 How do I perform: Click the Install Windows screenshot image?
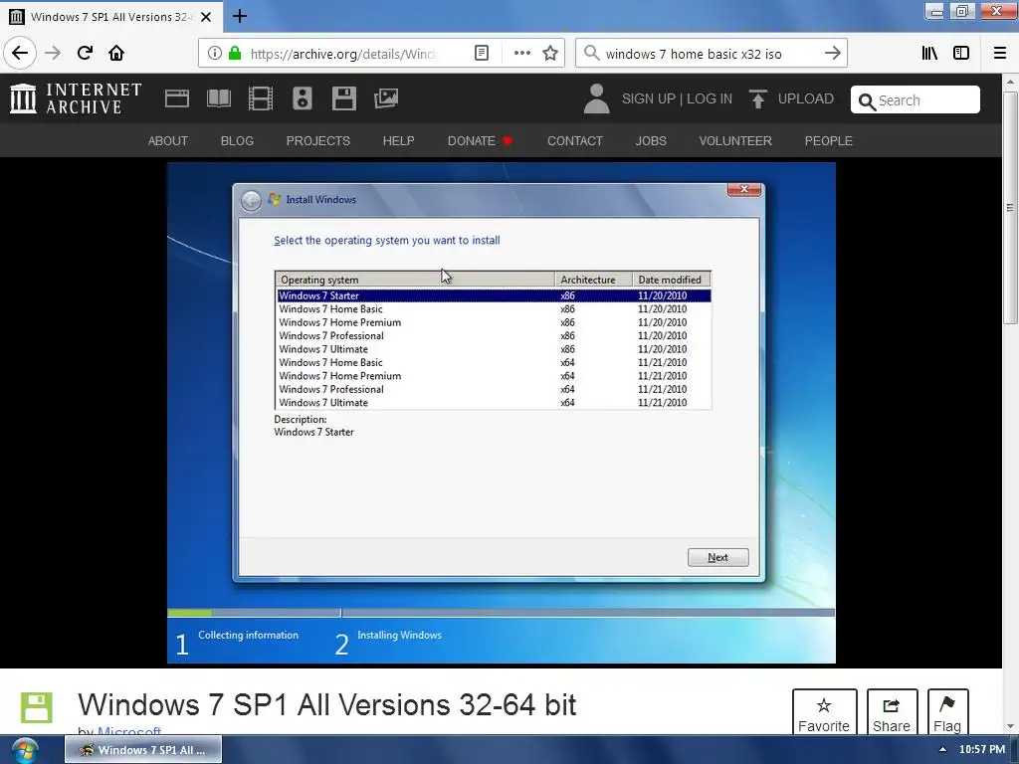[502, 413]
